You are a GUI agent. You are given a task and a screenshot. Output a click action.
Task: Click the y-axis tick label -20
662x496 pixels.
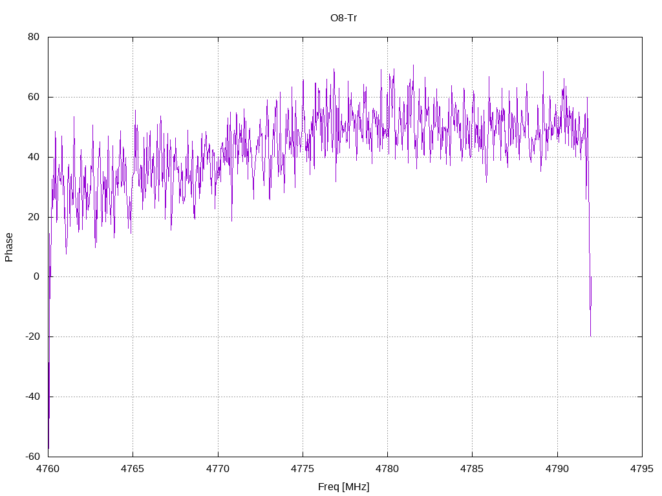(32, 336)
